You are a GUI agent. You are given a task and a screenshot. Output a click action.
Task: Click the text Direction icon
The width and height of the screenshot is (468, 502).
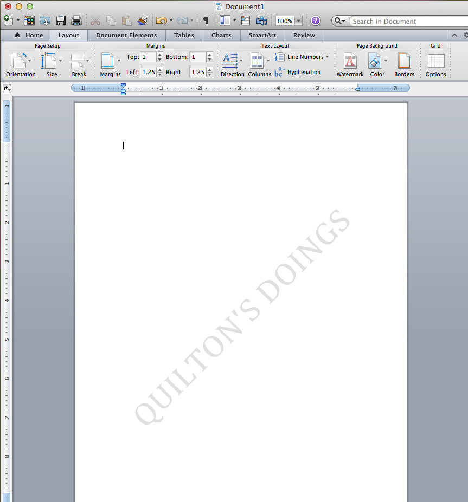(x=230, y=61)
